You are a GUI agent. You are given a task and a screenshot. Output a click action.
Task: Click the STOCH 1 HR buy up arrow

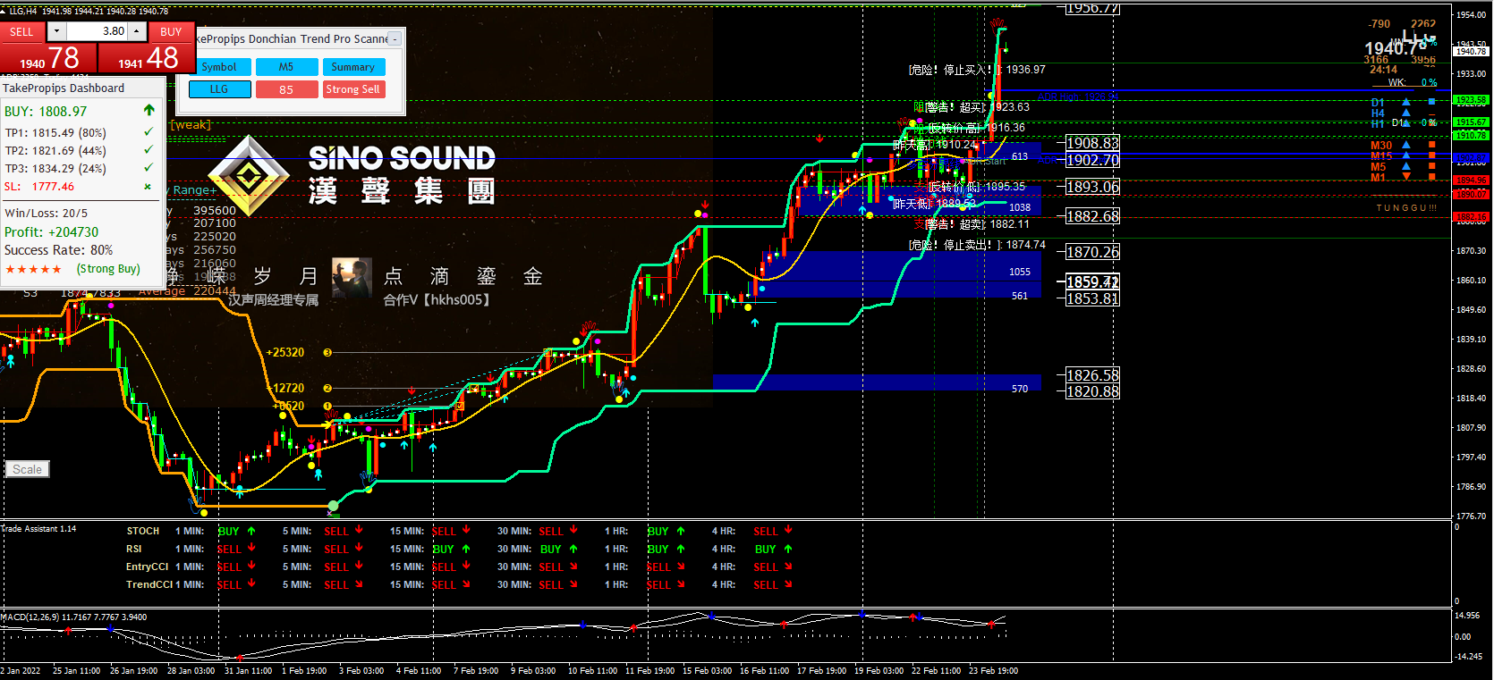[681, 531]
